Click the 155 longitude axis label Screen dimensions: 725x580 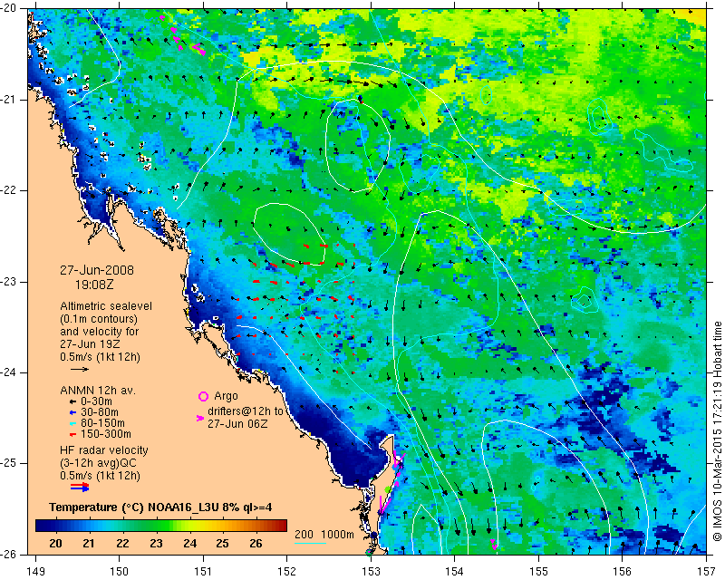[538, 572]
